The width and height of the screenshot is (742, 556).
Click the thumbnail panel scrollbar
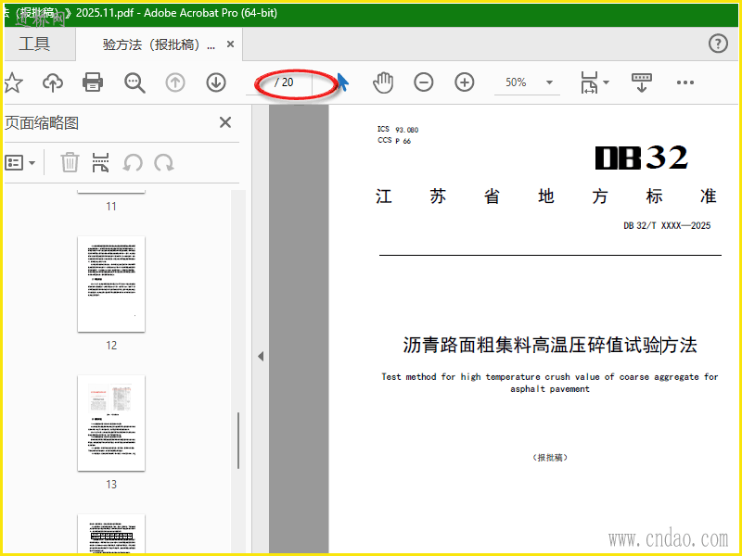(x=238, y=440)
